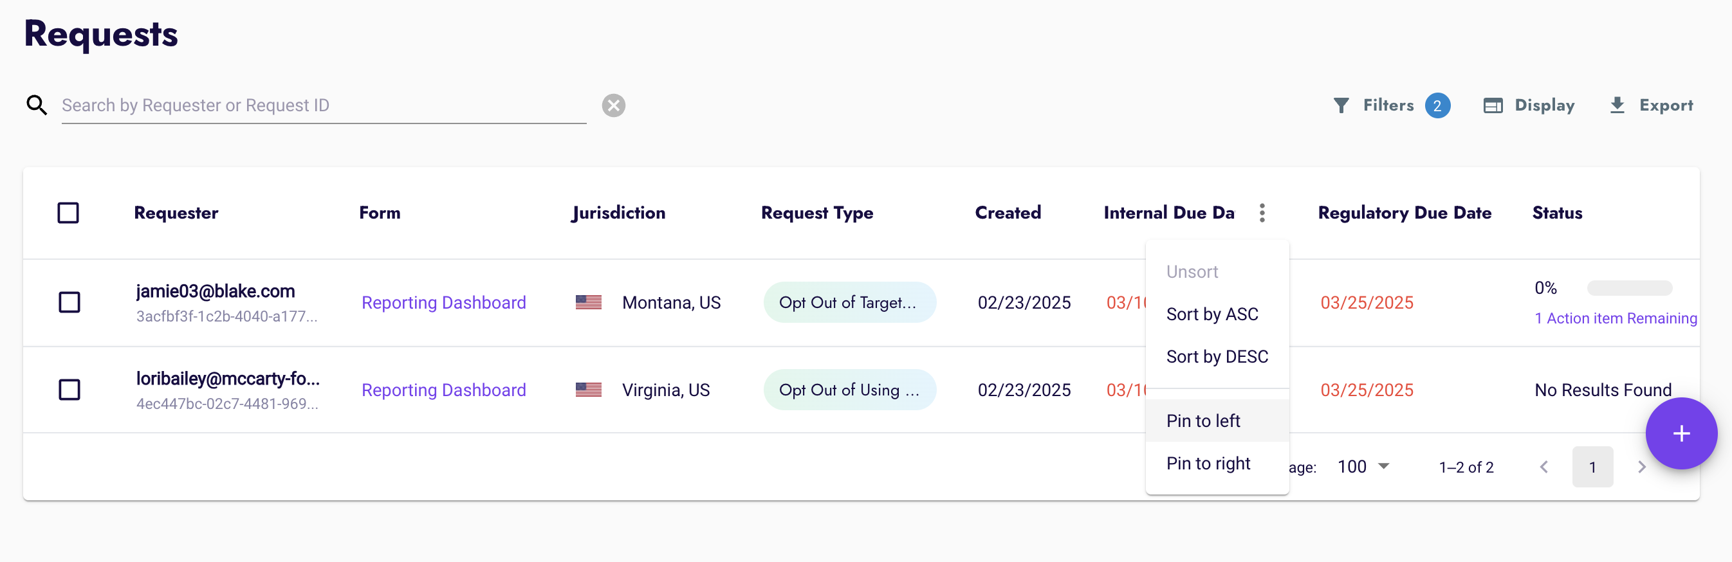Click the Export download icon
The width and height of the screenshot is (1732, 562).
pos(1617,105)
